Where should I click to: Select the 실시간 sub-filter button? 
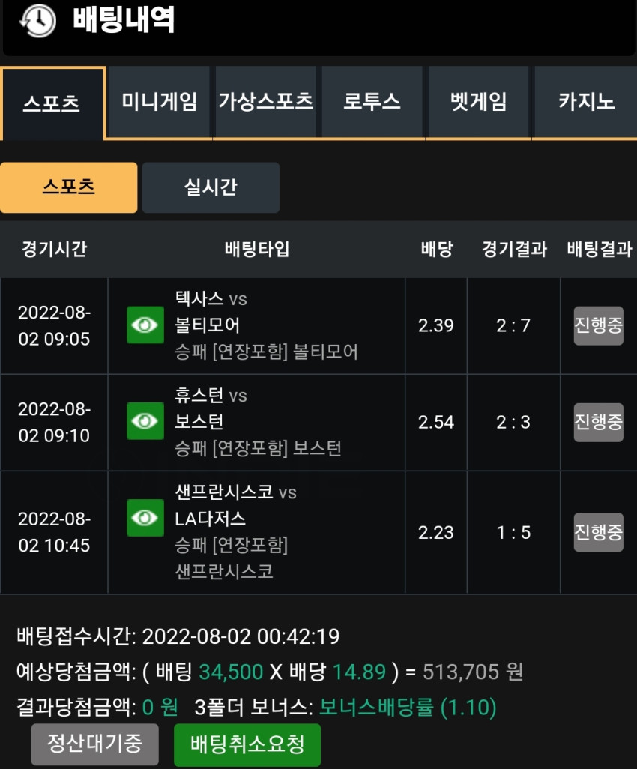tap(211, 187)
